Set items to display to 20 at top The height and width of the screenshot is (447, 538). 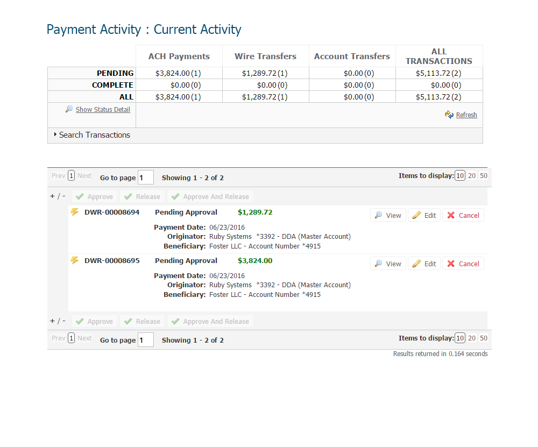(472, 176)
